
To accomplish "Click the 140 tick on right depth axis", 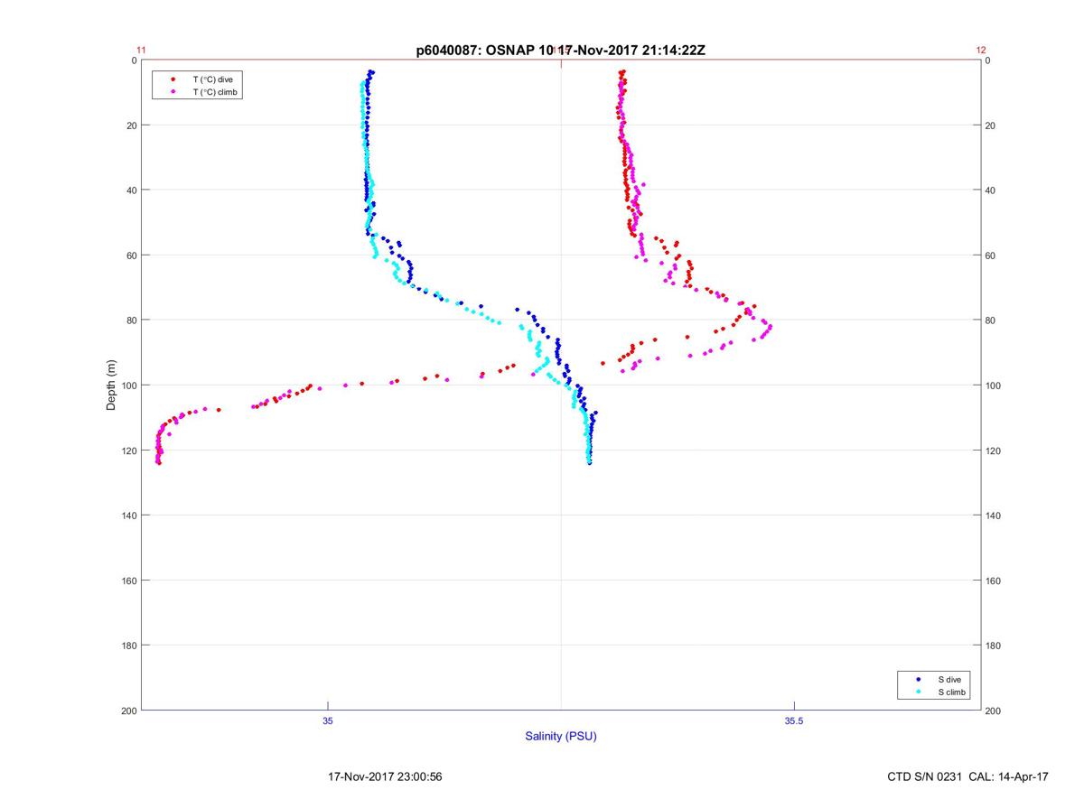I will pos(994,516).
